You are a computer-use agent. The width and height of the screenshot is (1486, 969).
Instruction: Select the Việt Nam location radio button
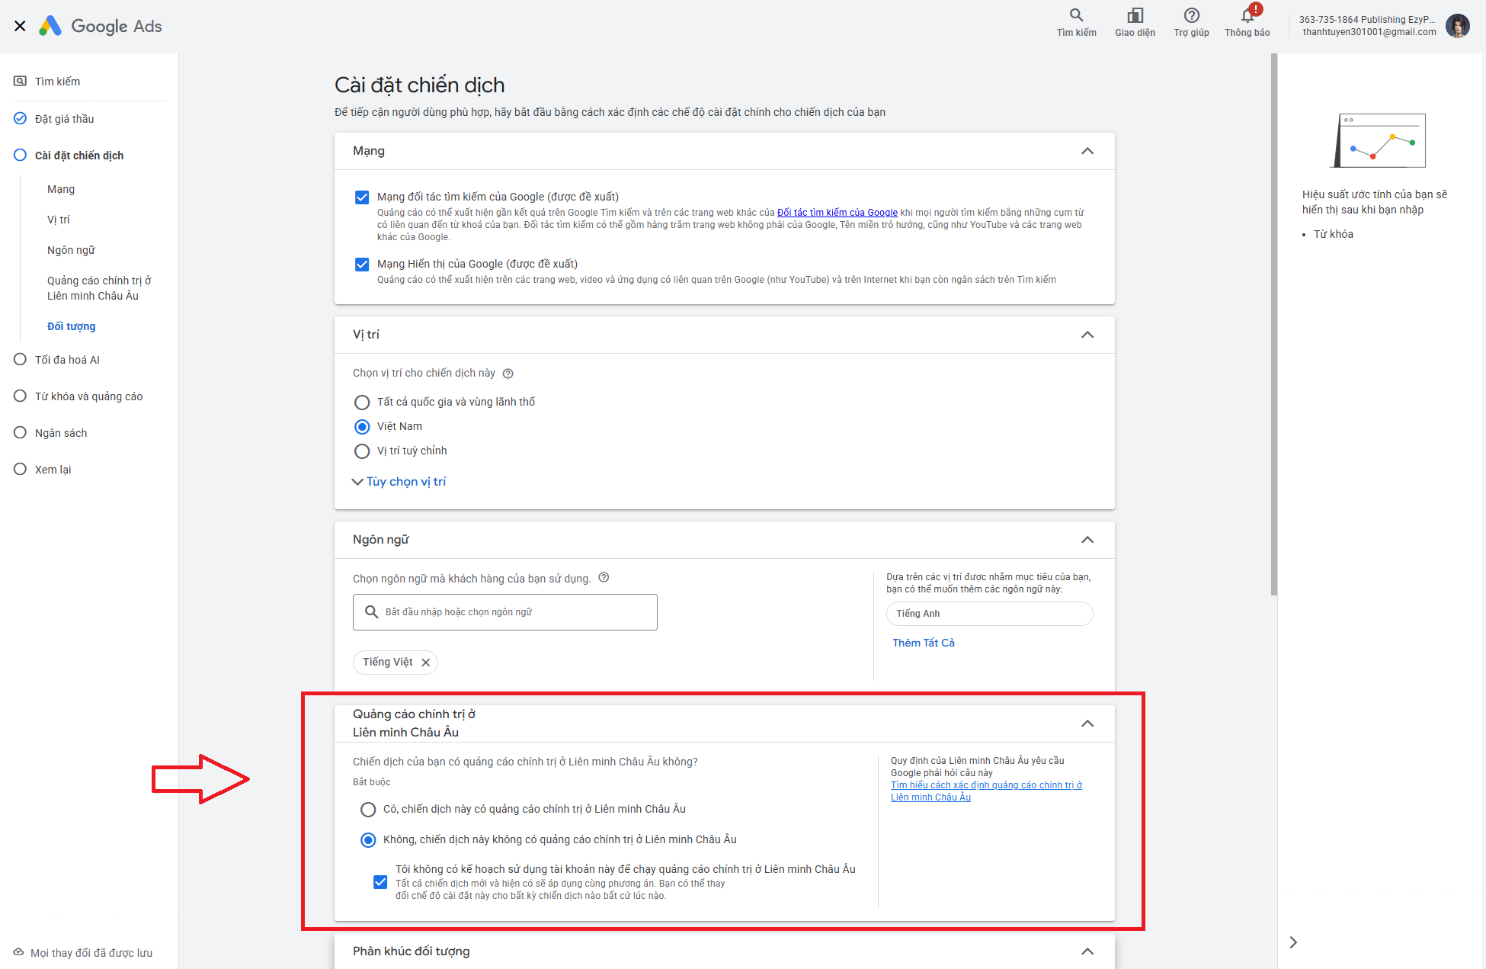click(362, 427)
